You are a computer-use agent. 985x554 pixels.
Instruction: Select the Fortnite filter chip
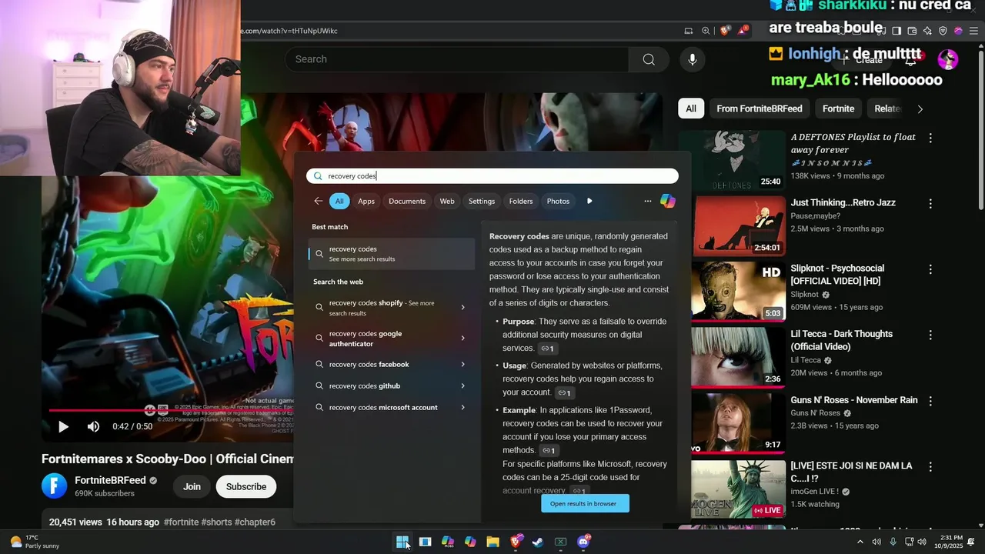coord(838,108)
